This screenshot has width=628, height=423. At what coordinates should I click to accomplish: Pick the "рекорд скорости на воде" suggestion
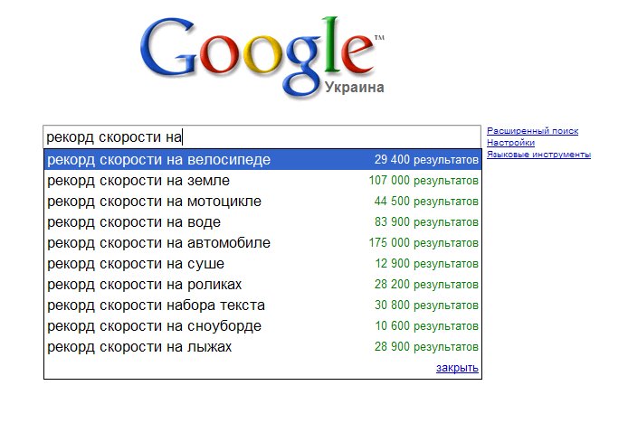click(134, 222)
